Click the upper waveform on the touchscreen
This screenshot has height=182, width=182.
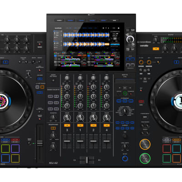[86, 35]
